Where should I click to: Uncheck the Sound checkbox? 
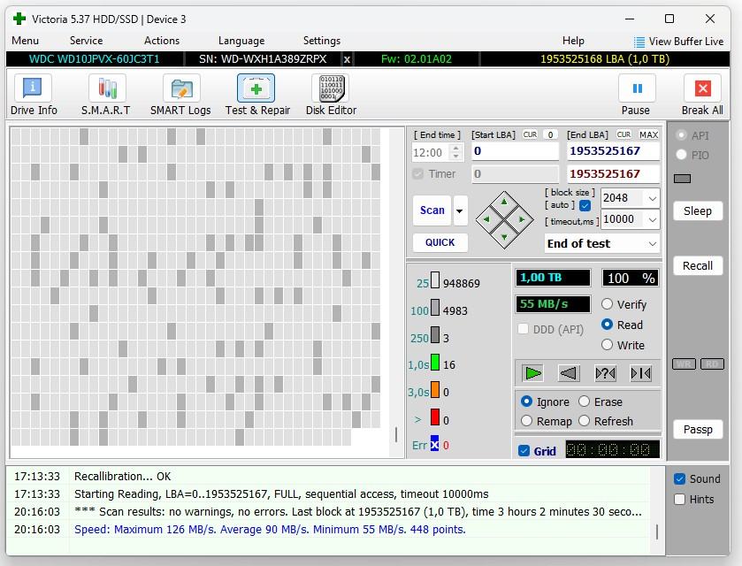(x=679, y=479)
